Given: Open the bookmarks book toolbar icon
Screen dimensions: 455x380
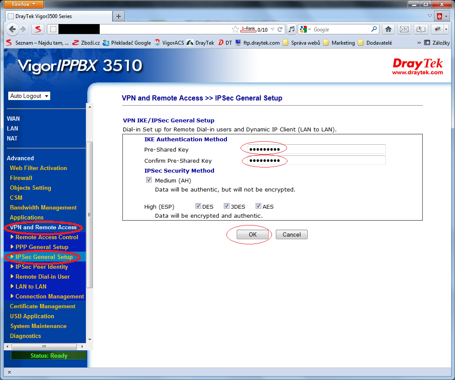Looking at the screenshot, I should [x=421, y=29].
